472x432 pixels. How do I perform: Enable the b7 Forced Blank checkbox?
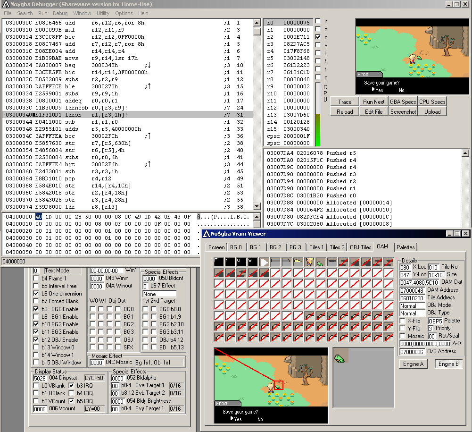coord(36,301)
